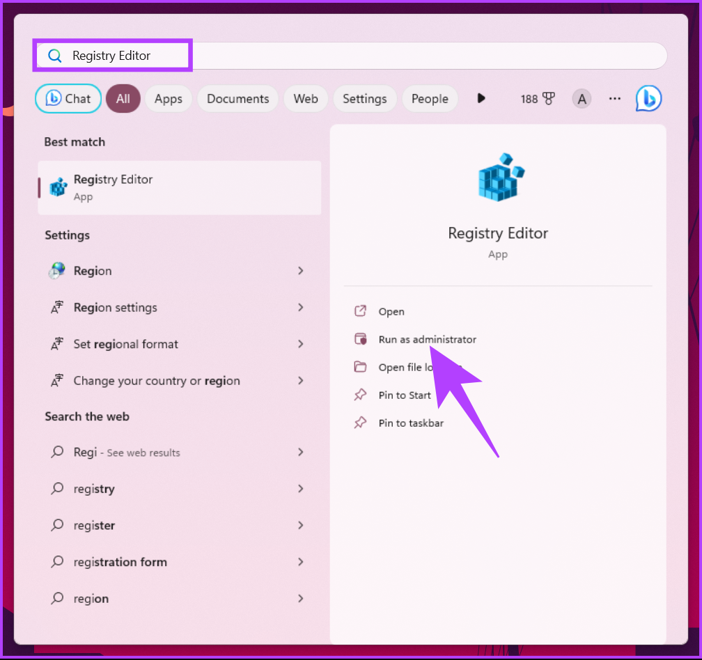Image resolution: width=702 pixels, height=660 pixels.
Task: Expand the register suggestion chevron
Action: tap(300, 526)
